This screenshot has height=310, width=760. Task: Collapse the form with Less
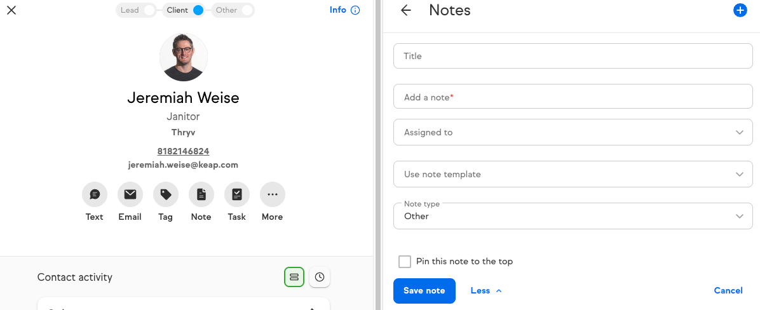point(486,291)
